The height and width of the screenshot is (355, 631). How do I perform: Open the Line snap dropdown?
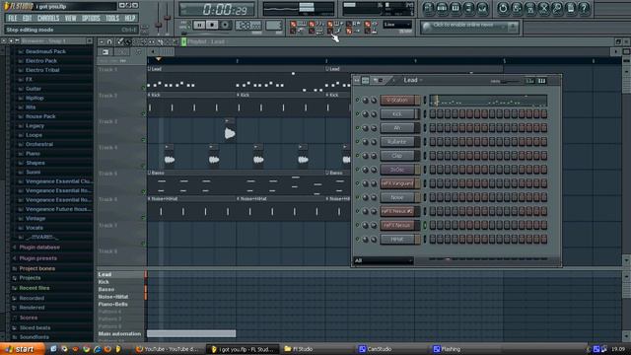[397, 25]
